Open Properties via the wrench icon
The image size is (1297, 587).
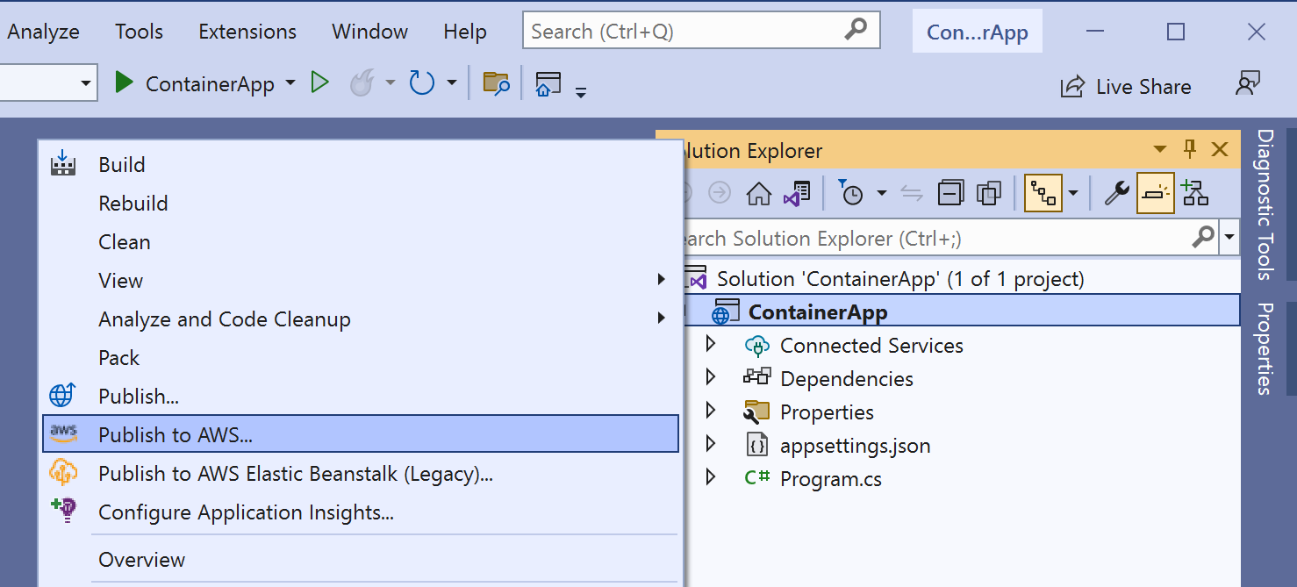[x=1116, y=193]
